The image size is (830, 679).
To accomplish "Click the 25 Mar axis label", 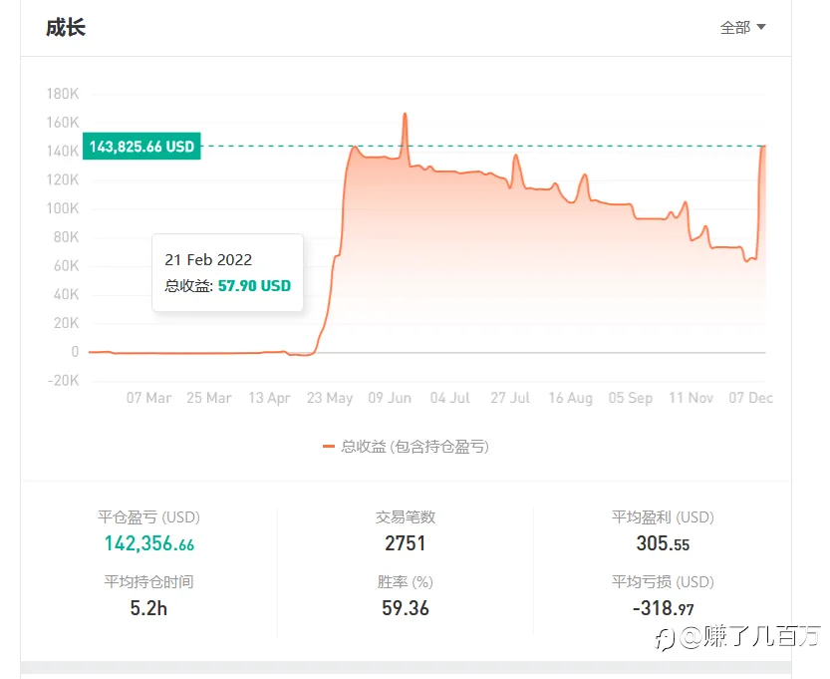I will [209, 398].
